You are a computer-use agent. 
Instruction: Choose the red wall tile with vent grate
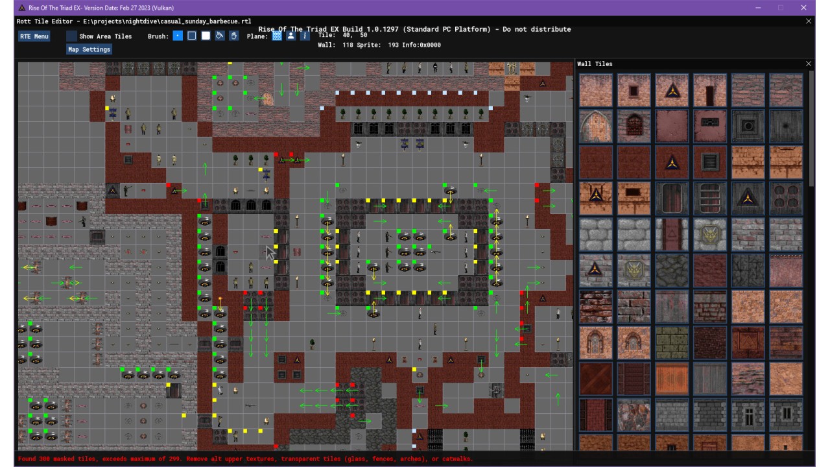coord(709,162)
